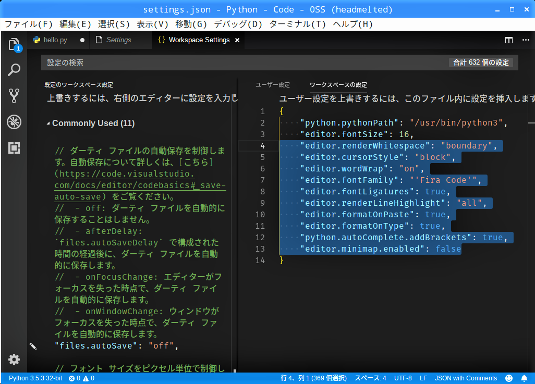This screenshot has height=384, width=535.
Task: Click the 合計 632 個の設定 count badge
Action: [481, 63]
